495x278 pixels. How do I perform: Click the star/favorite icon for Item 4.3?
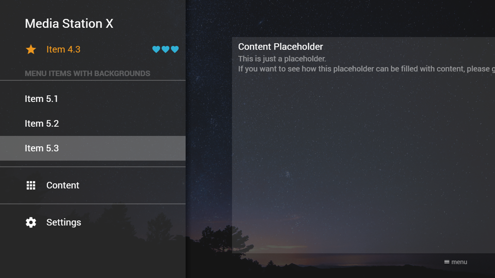[x=31, y=49]
